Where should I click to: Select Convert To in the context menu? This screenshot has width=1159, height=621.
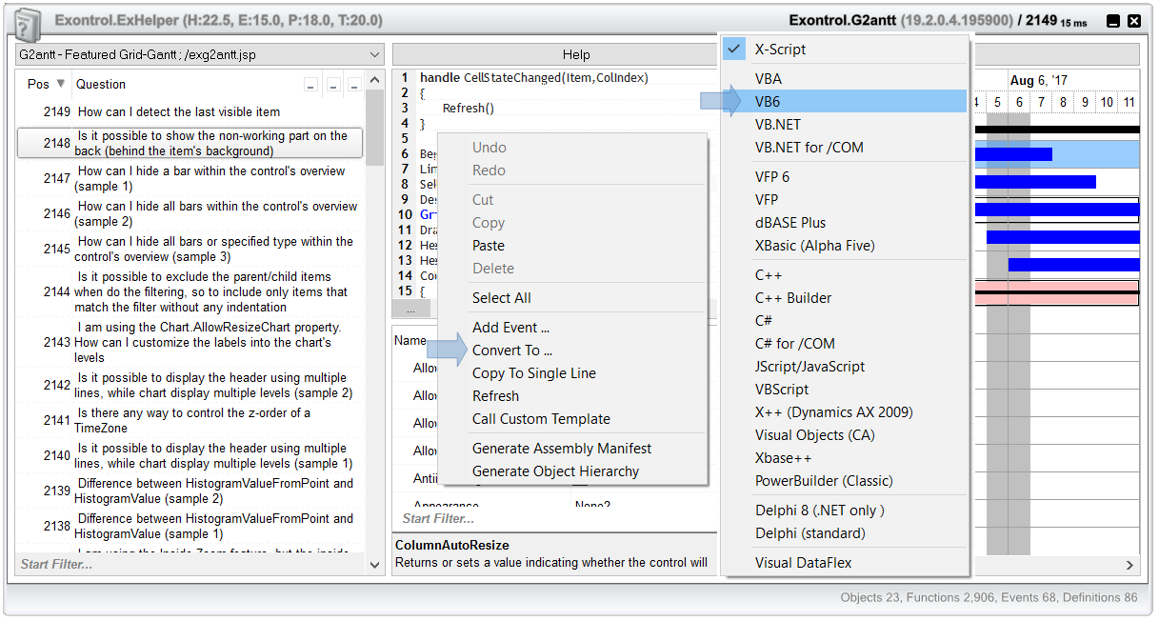511,351
